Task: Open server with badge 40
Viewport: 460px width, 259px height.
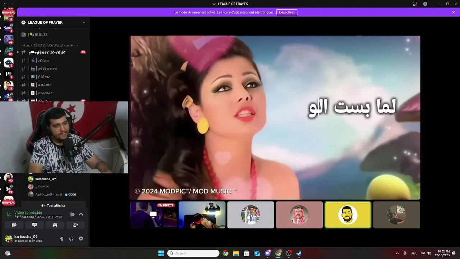Action: pos(9,178)
